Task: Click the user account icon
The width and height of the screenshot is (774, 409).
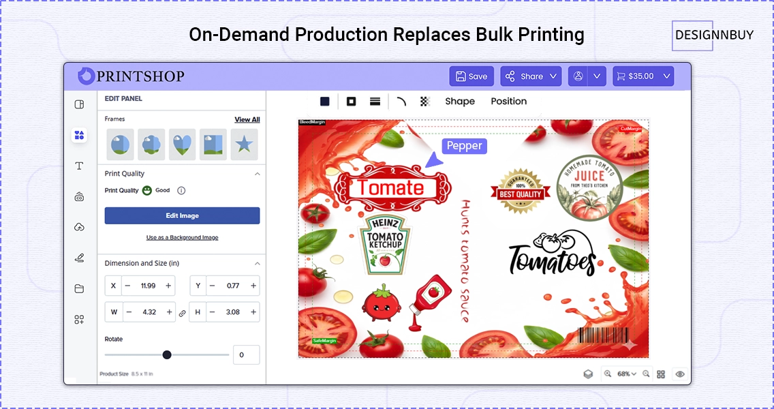Action: [x=578, y=76]
